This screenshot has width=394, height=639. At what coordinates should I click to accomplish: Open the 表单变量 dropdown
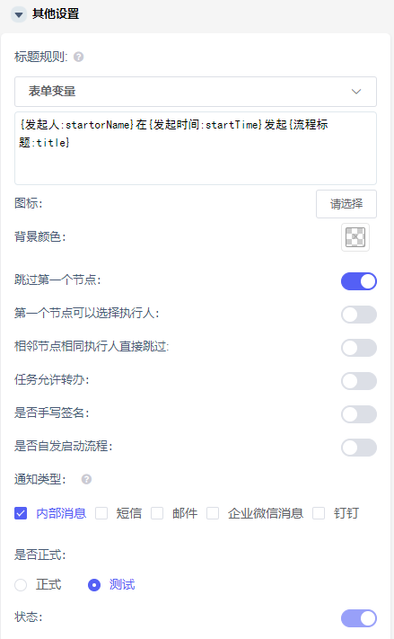(x=196, y=92)
